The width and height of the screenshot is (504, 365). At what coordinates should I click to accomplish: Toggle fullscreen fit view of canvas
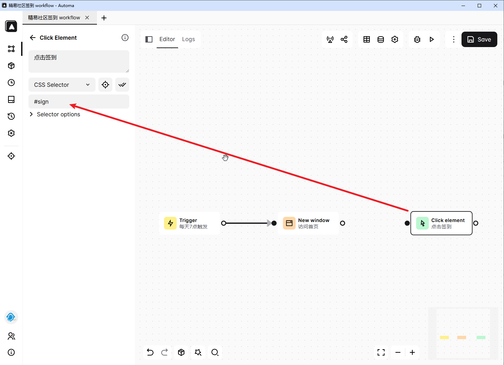point(381,352)
